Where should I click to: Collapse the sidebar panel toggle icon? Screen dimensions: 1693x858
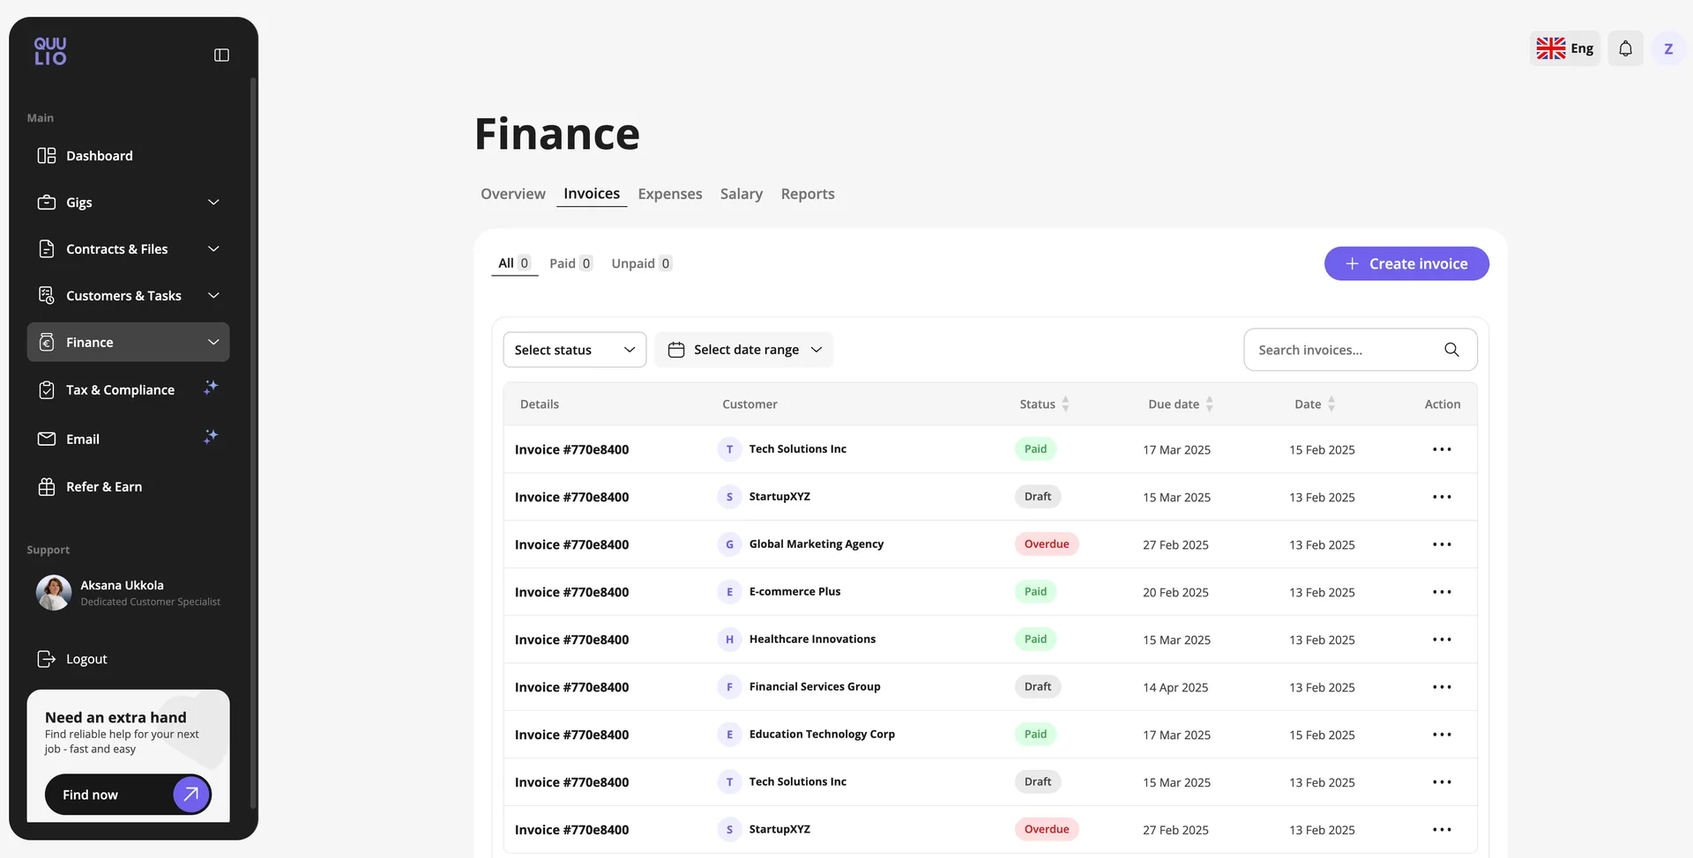pos(221,55)
